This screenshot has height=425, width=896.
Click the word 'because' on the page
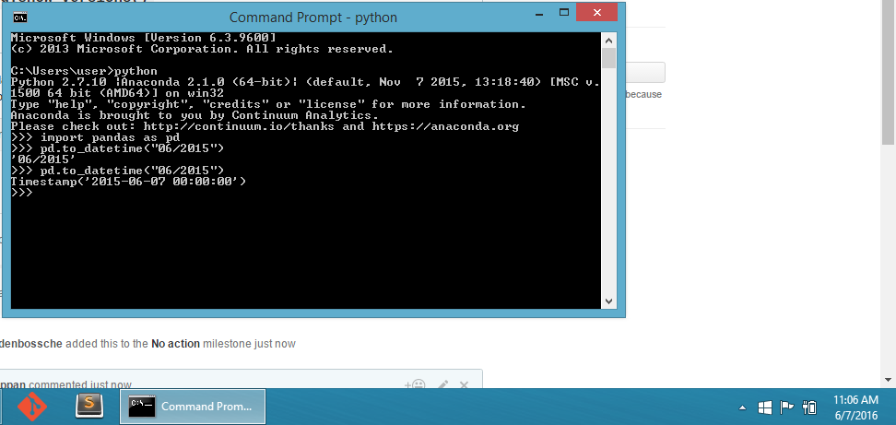click(x=644, y=95)
